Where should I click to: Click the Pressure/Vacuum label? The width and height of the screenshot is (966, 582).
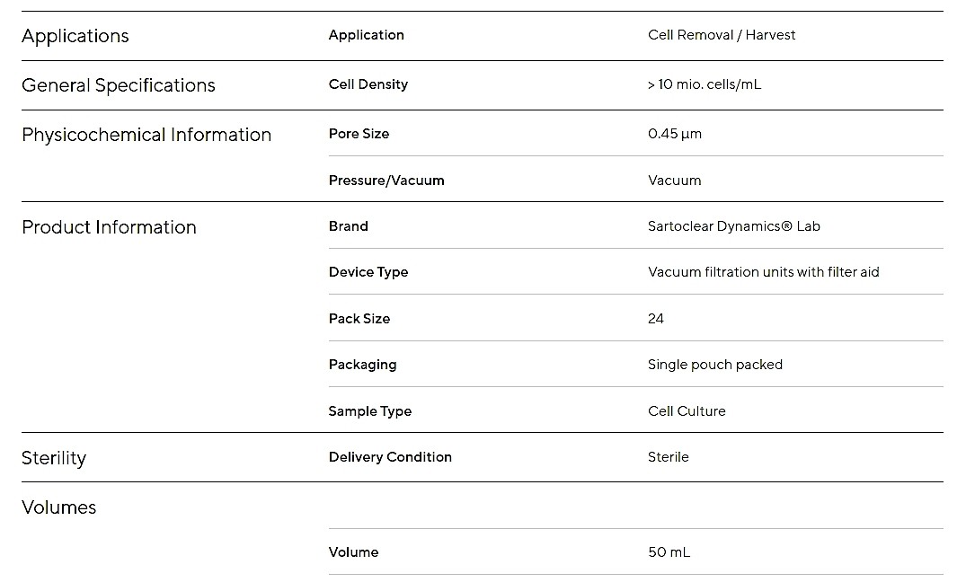click(386, 181)
